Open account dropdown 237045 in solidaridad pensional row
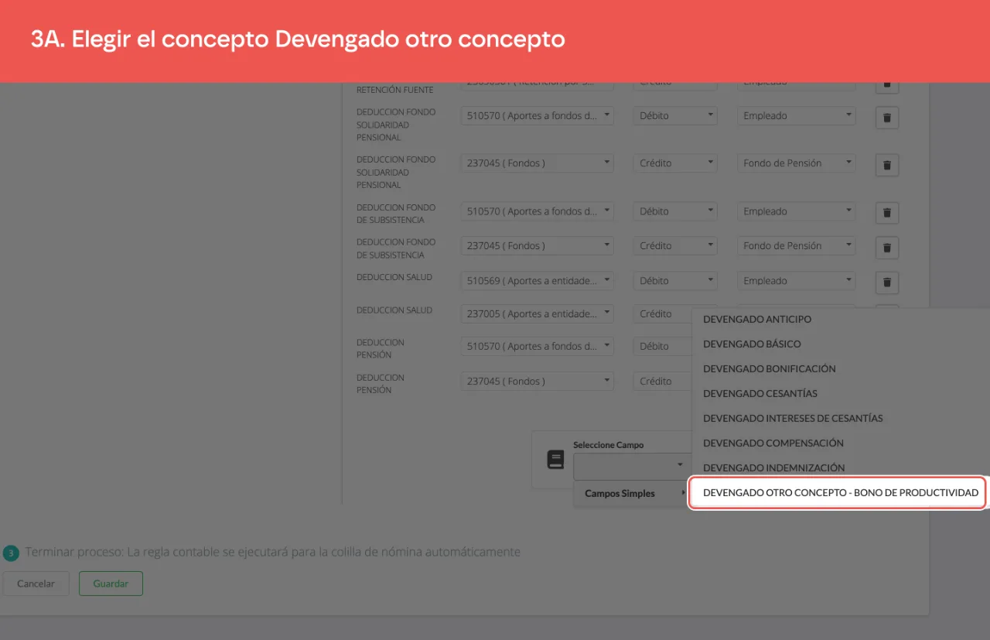Viewport: 990px width, 640px height. 538,163
